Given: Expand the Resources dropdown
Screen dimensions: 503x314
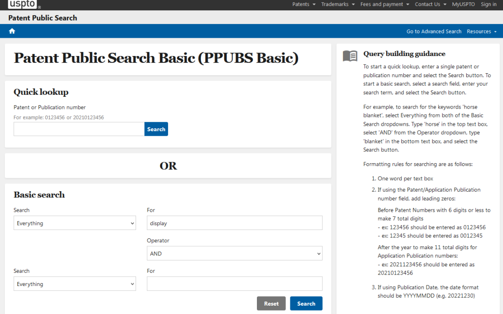Looking at the screenshot, I should (x=481, y=31).
